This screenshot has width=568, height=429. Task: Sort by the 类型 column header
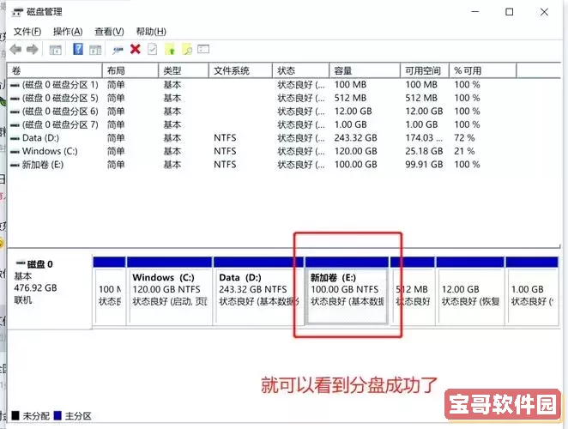[x=184, y=70]
